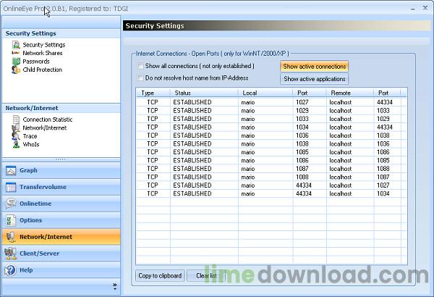Click the Network/Internet bar icon

click(x=11, y=237)
